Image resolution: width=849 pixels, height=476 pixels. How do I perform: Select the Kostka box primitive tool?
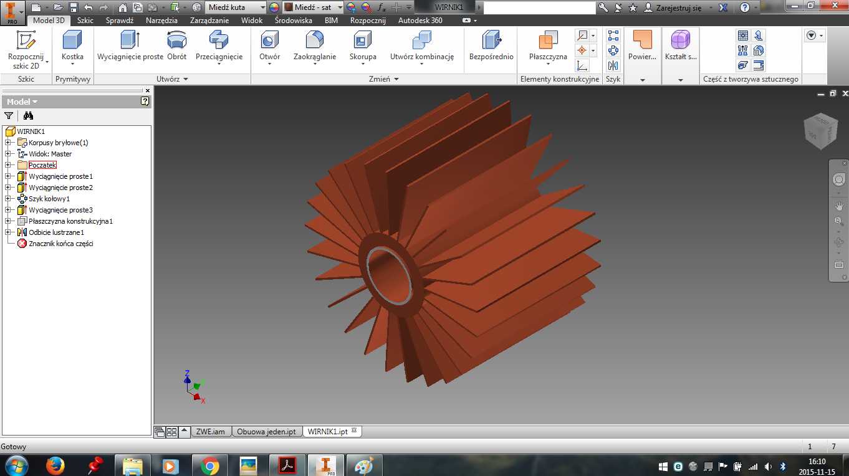72,49
